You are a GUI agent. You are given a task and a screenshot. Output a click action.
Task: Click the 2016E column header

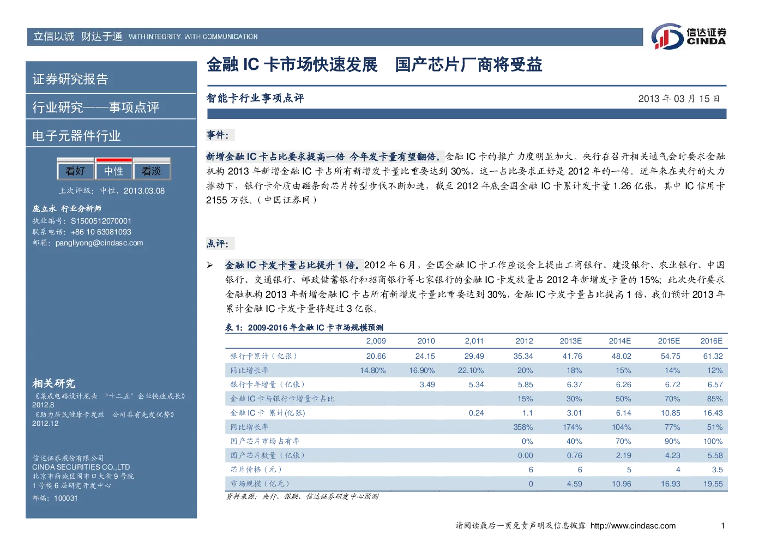click(712, 341)
